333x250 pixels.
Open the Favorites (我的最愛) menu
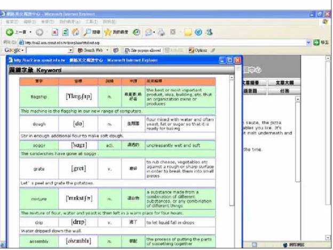click(70, 22)
